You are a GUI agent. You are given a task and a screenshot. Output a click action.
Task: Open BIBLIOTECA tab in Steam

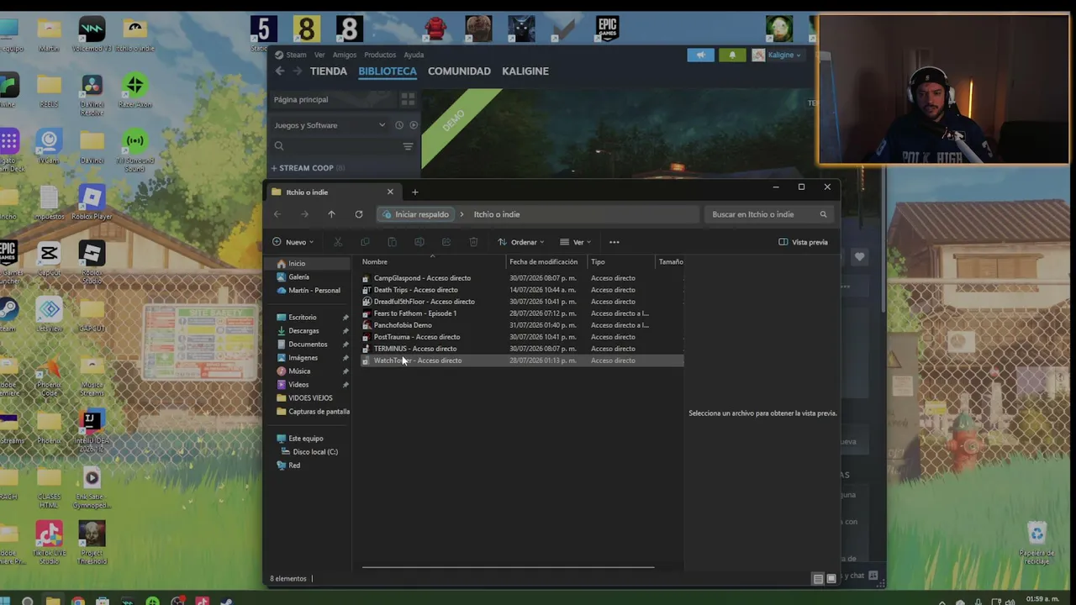[388, 71]
